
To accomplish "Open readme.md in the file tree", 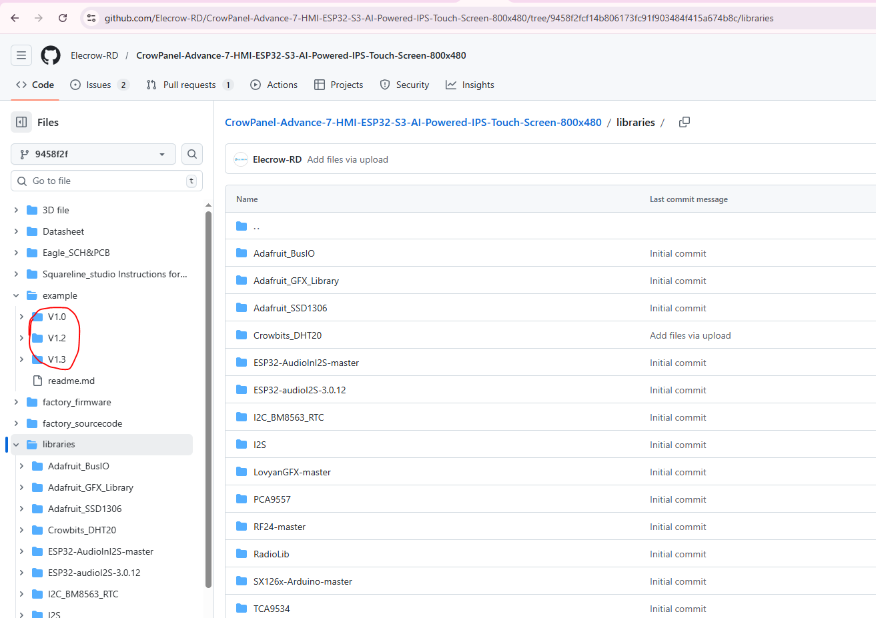I will [x=71, y=381].
